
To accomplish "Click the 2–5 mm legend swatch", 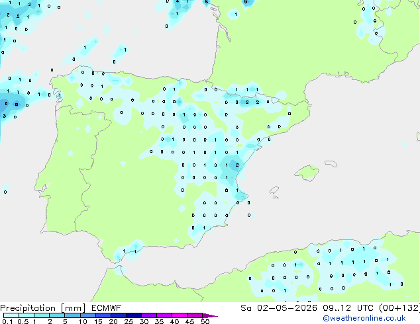I will click(57, 315).
